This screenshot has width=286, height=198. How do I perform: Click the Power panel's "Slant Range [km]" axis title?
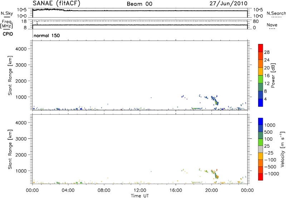[10, 75]
